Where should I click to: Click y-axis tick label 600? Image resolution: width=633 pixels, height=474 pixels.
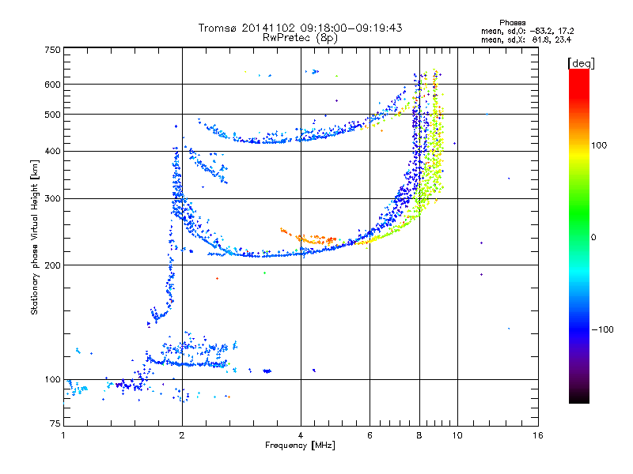pyautogui.click(x=52, y=85)
